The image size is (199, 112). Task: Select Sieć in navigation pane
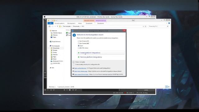[52, 68]
